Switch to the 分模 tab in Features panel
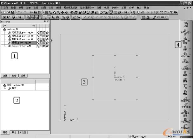The height and width of the screenshot is (139, 193). [x=23, y=76]
